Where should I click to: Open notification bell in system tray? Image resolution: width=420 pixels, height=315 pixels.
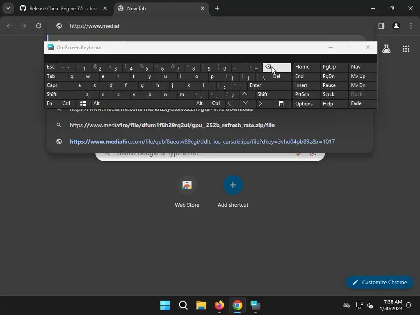click(409, 305)
